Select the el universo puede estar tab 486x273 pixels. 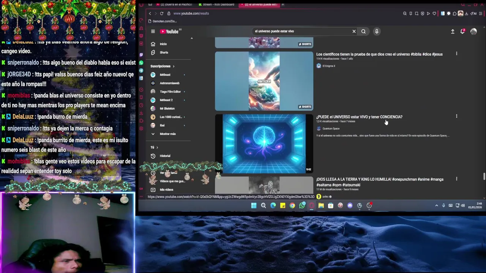pos(259,5)
